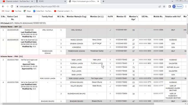Open new browser tab
The image size is (188, 105).
pos(103,1)
